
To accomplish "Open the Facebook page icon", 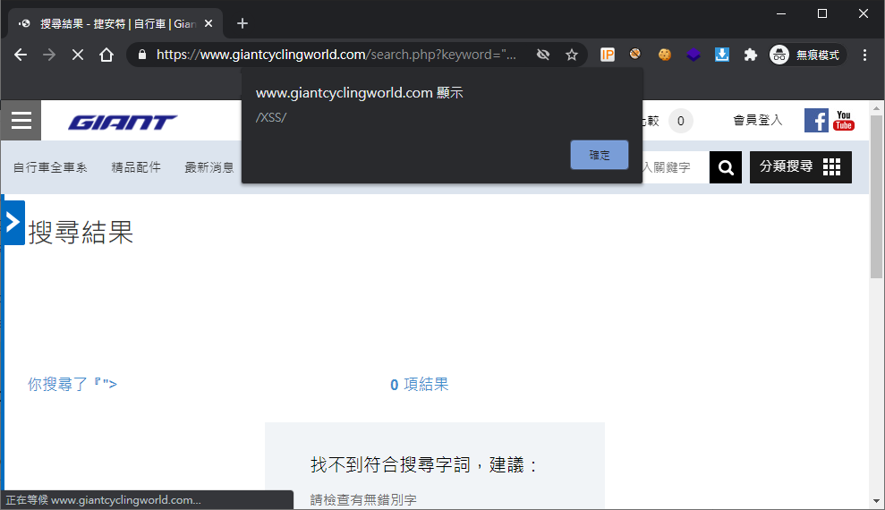I will click(x=816, y=120).
